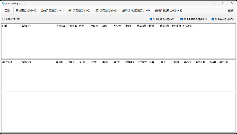
Task: Click the 最低价 column header
Action: [x=153, y=26]
